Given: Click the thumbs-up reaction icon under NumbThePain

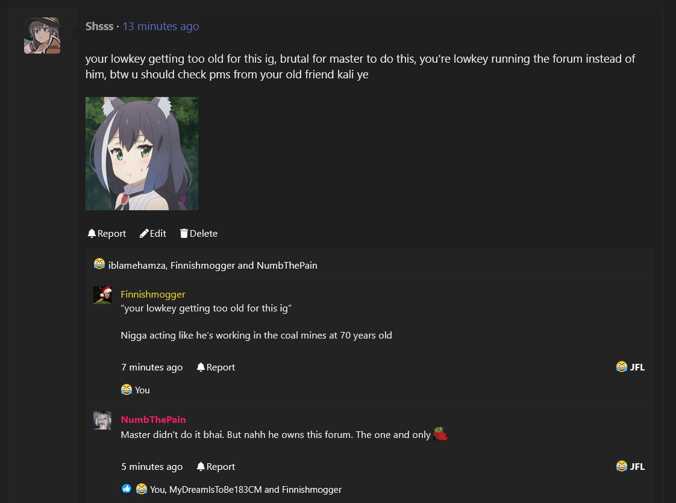Looking at the screenshot, I should pyautogui.click(x=127, y=489).
